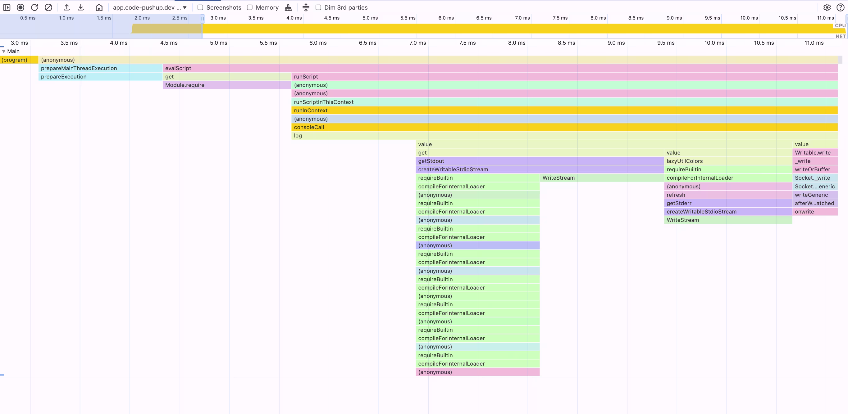848x414 pixels.
Task: Check the Dim 3rd parties option
Action: click(318, 7)
